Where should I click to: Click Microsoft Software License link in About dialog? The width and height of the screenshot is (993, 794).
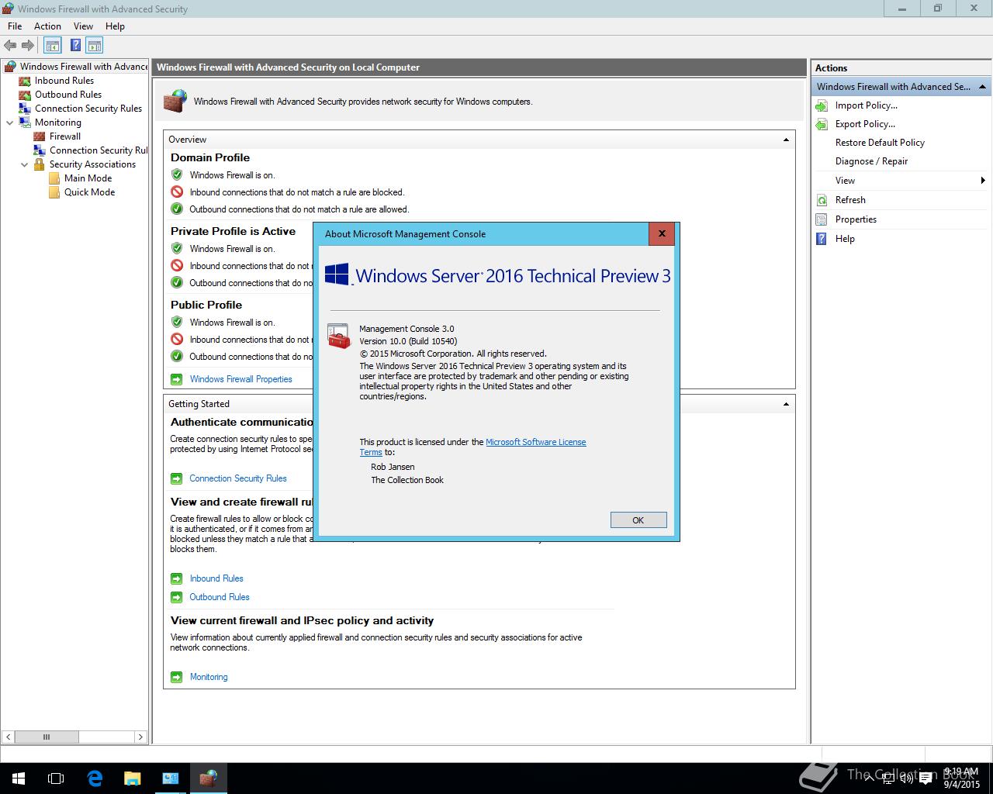pos(536,442)
